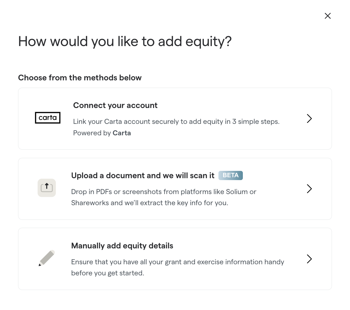
Task: Select the document upload icon
Action: coord(47,188)
